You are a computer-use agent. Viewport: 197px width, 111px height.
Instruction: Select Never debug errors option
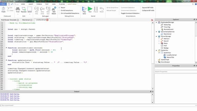pyautogui.click(x=59, y=8)
